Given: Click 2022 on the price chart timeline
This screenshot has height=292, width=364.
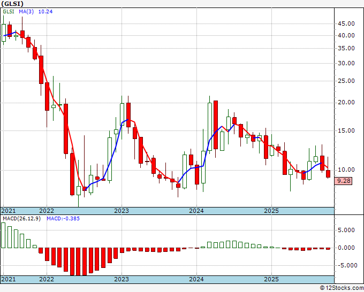Looking at the screenshot, I should click(x=47, y=211).
